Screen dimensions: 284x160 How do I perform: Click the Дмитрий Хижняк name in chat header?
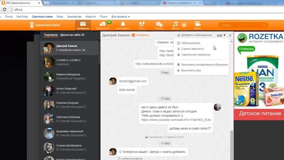116,35
